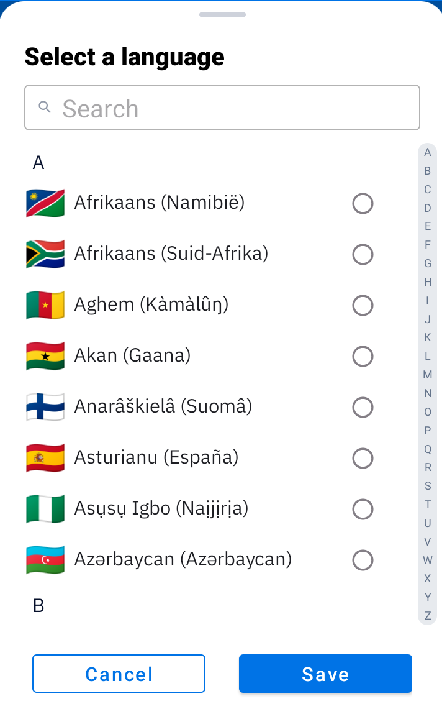
Task: Click the Cameroon flag beside Aghem
Action: [45, 305]
